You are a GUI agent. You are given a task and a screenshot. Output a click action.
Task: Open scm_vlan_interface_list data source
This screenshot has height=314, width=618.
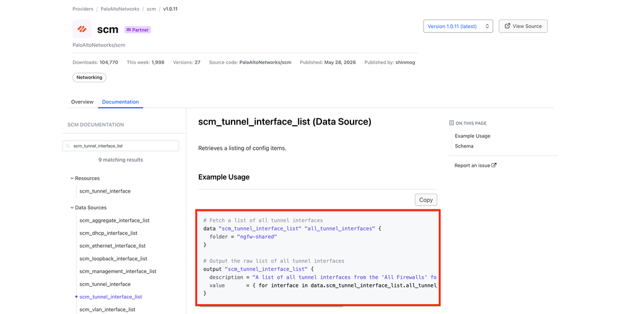107,309
